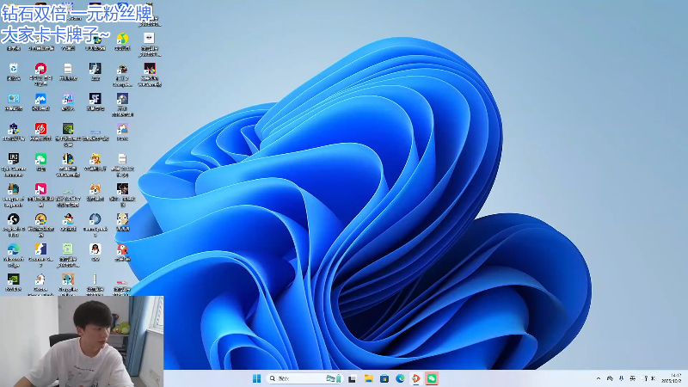
Task: Open Task View on the taskbar
Action: coord(352,378)
